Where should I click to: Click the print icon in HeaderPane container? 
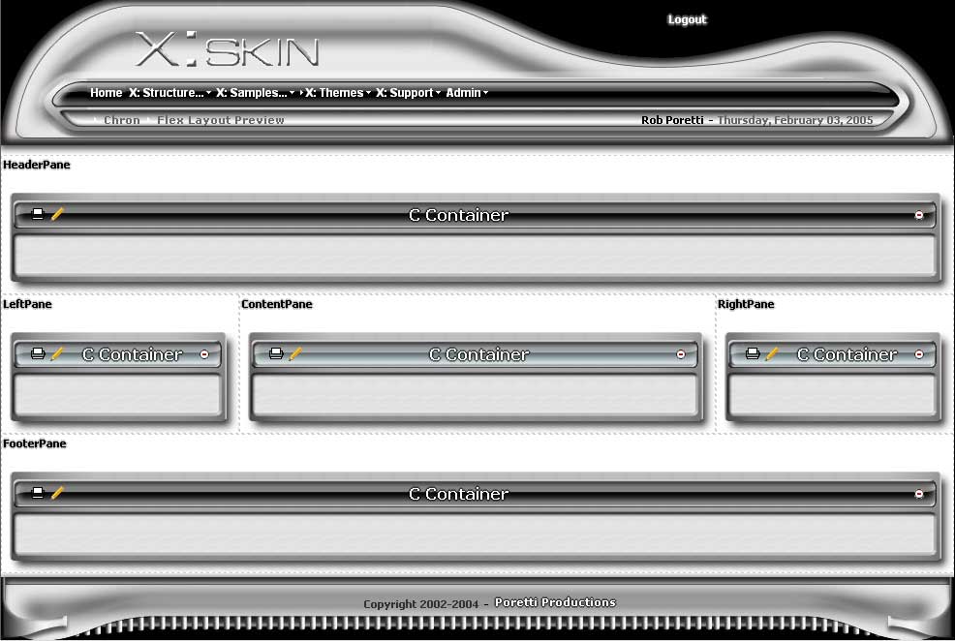38,214
